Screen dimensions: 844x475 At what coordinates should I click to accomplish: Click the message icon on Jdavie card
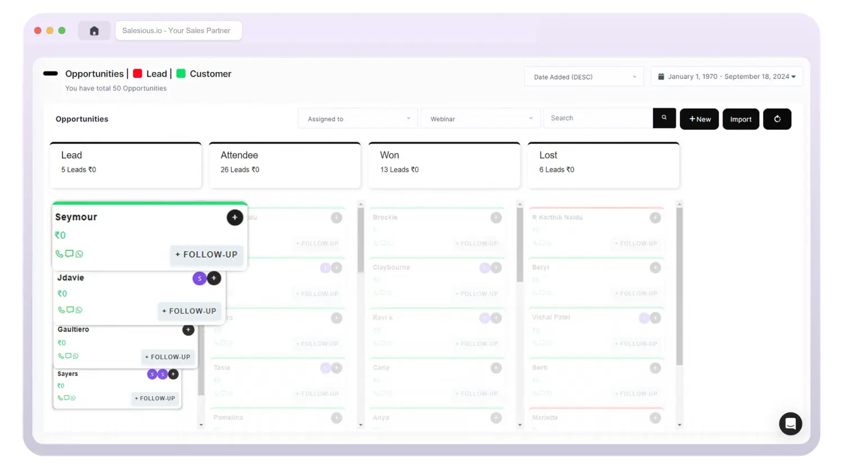pos(70,310)
